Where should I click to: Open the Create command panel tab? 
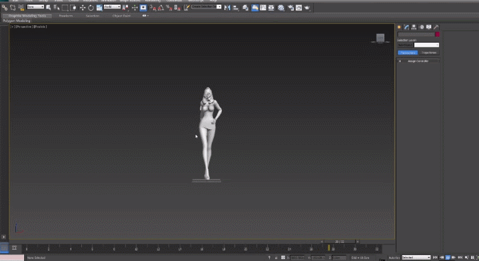coord(399,27)
